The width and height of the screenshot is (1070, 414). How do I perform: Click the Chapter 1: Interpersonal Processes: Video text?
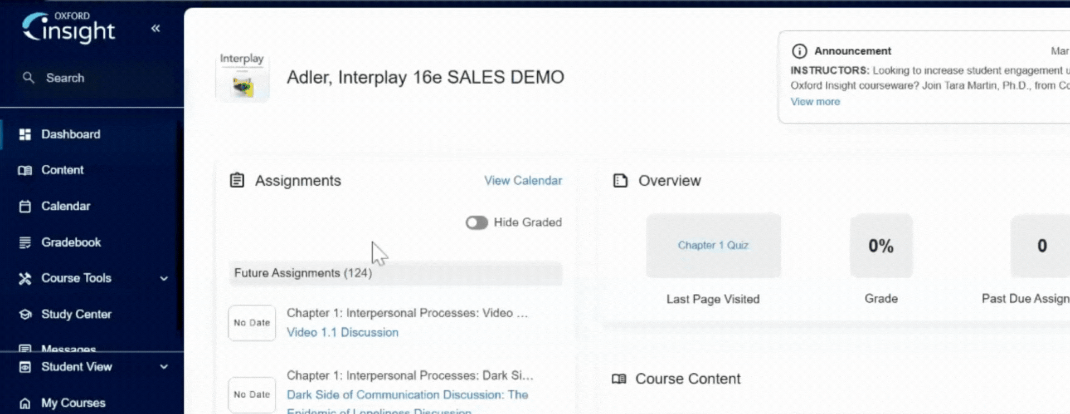[407, 313]
